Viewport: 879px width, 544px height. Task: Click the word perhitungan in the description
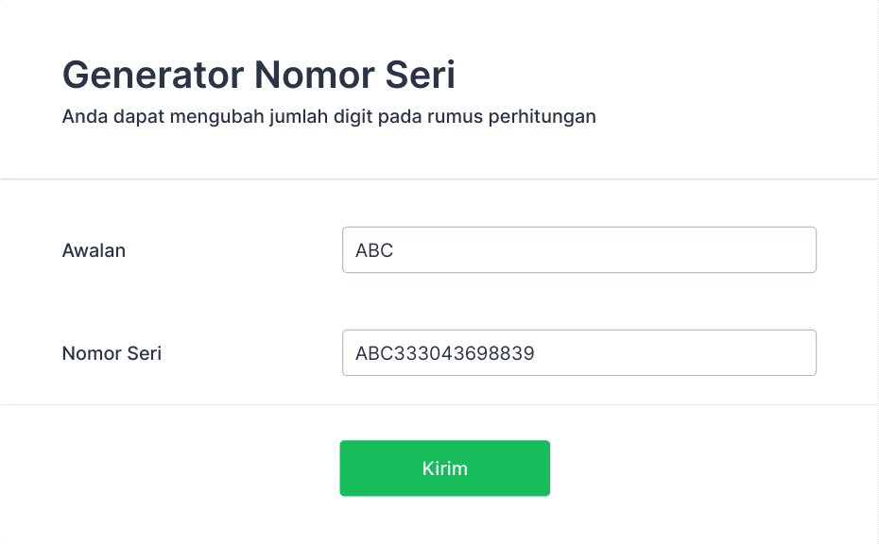pos(543,117)
